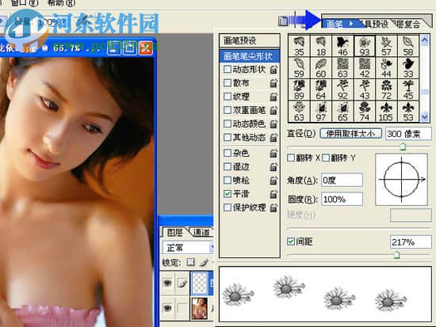This screenshot has height=327, width=436.
Task: Select brush preset 72
Action: pyautogui.click(x=386, y=89)
